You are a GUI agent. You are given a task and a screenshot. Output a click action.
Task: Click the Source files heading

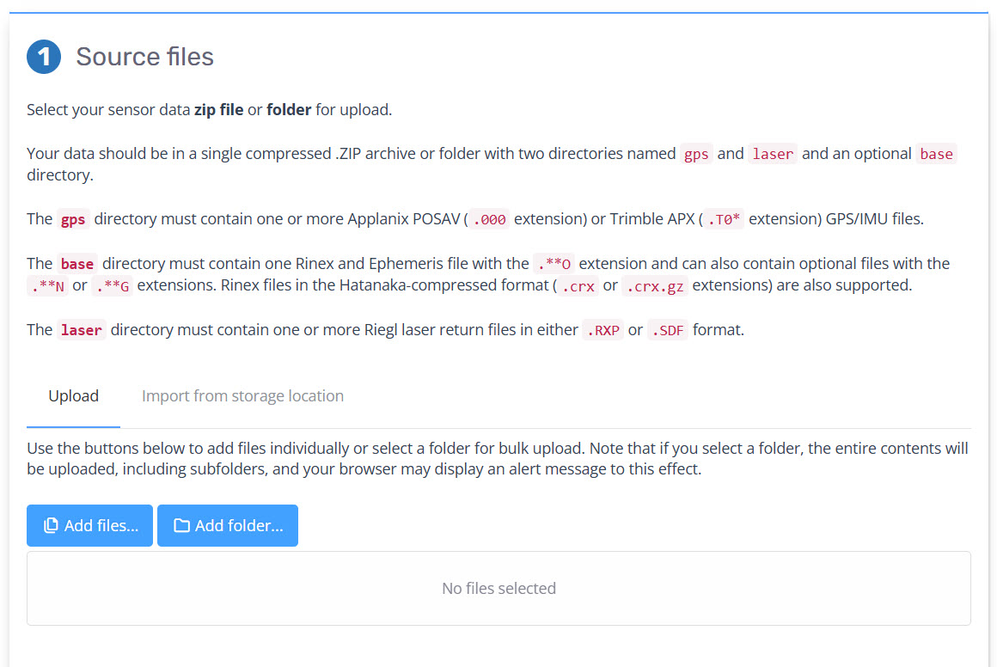(144, 58)
